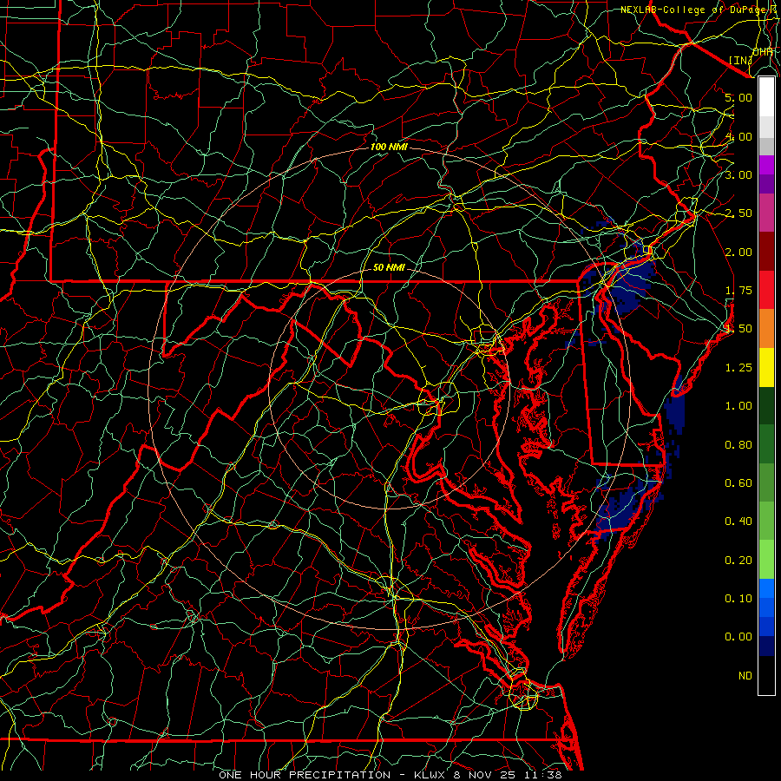781x781 pixels.
Task: Click the navy 0.00 legend swatch
Action: click(766, 646)
